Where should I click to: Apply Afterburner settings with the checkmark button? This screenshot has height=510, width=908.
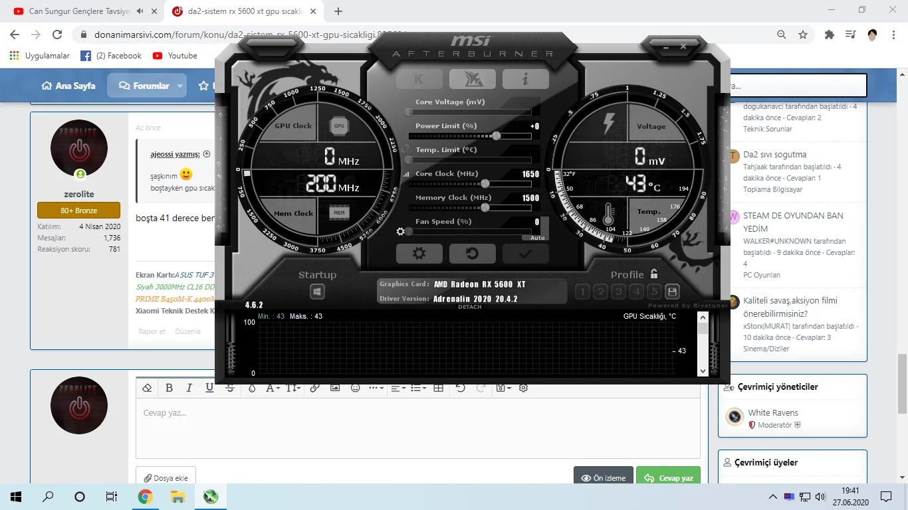point(525,254)
